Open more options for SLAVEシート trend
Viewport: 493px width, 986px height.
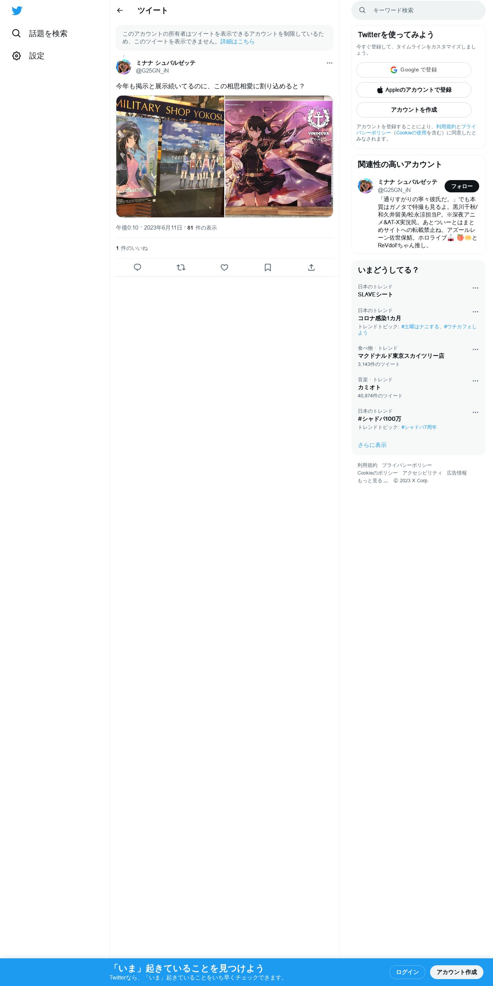475,288
